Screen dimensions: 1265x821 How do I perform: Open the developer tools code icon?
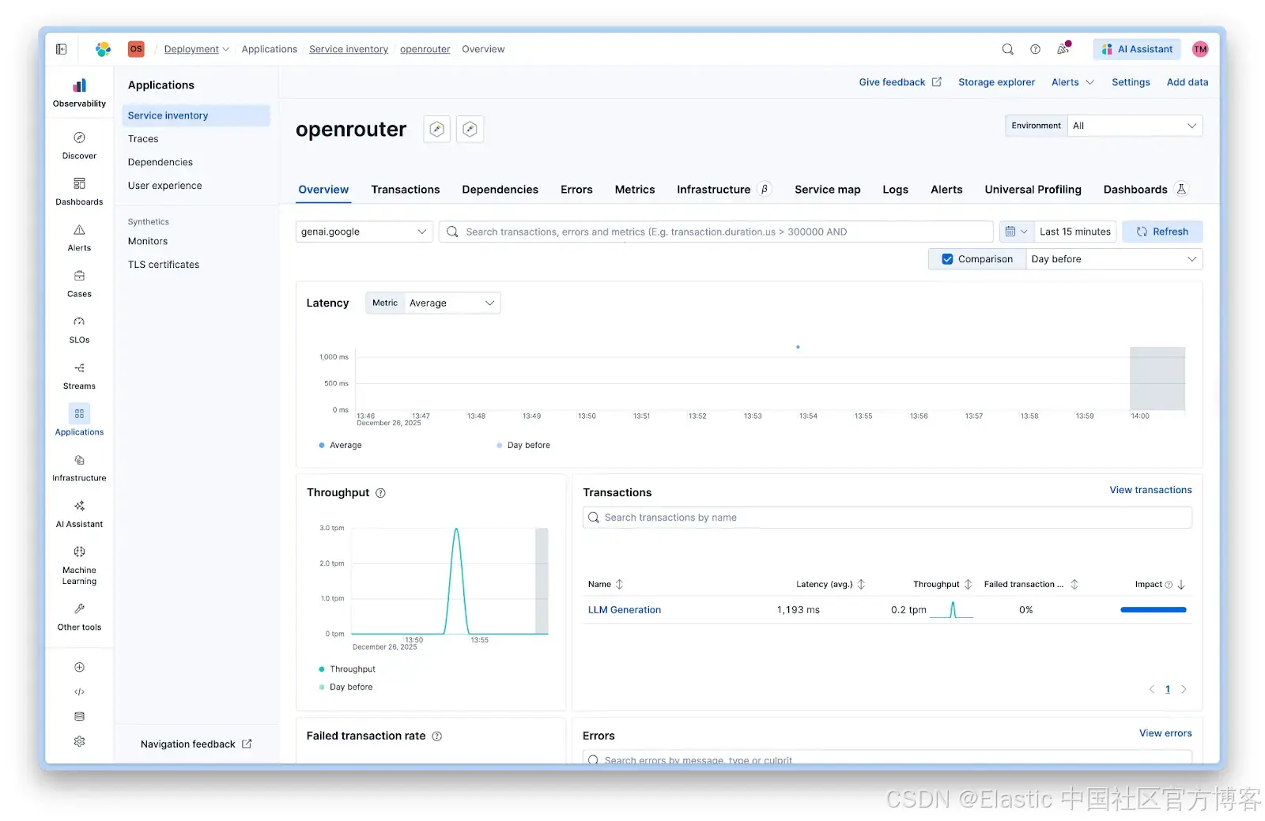coord(79,691)
